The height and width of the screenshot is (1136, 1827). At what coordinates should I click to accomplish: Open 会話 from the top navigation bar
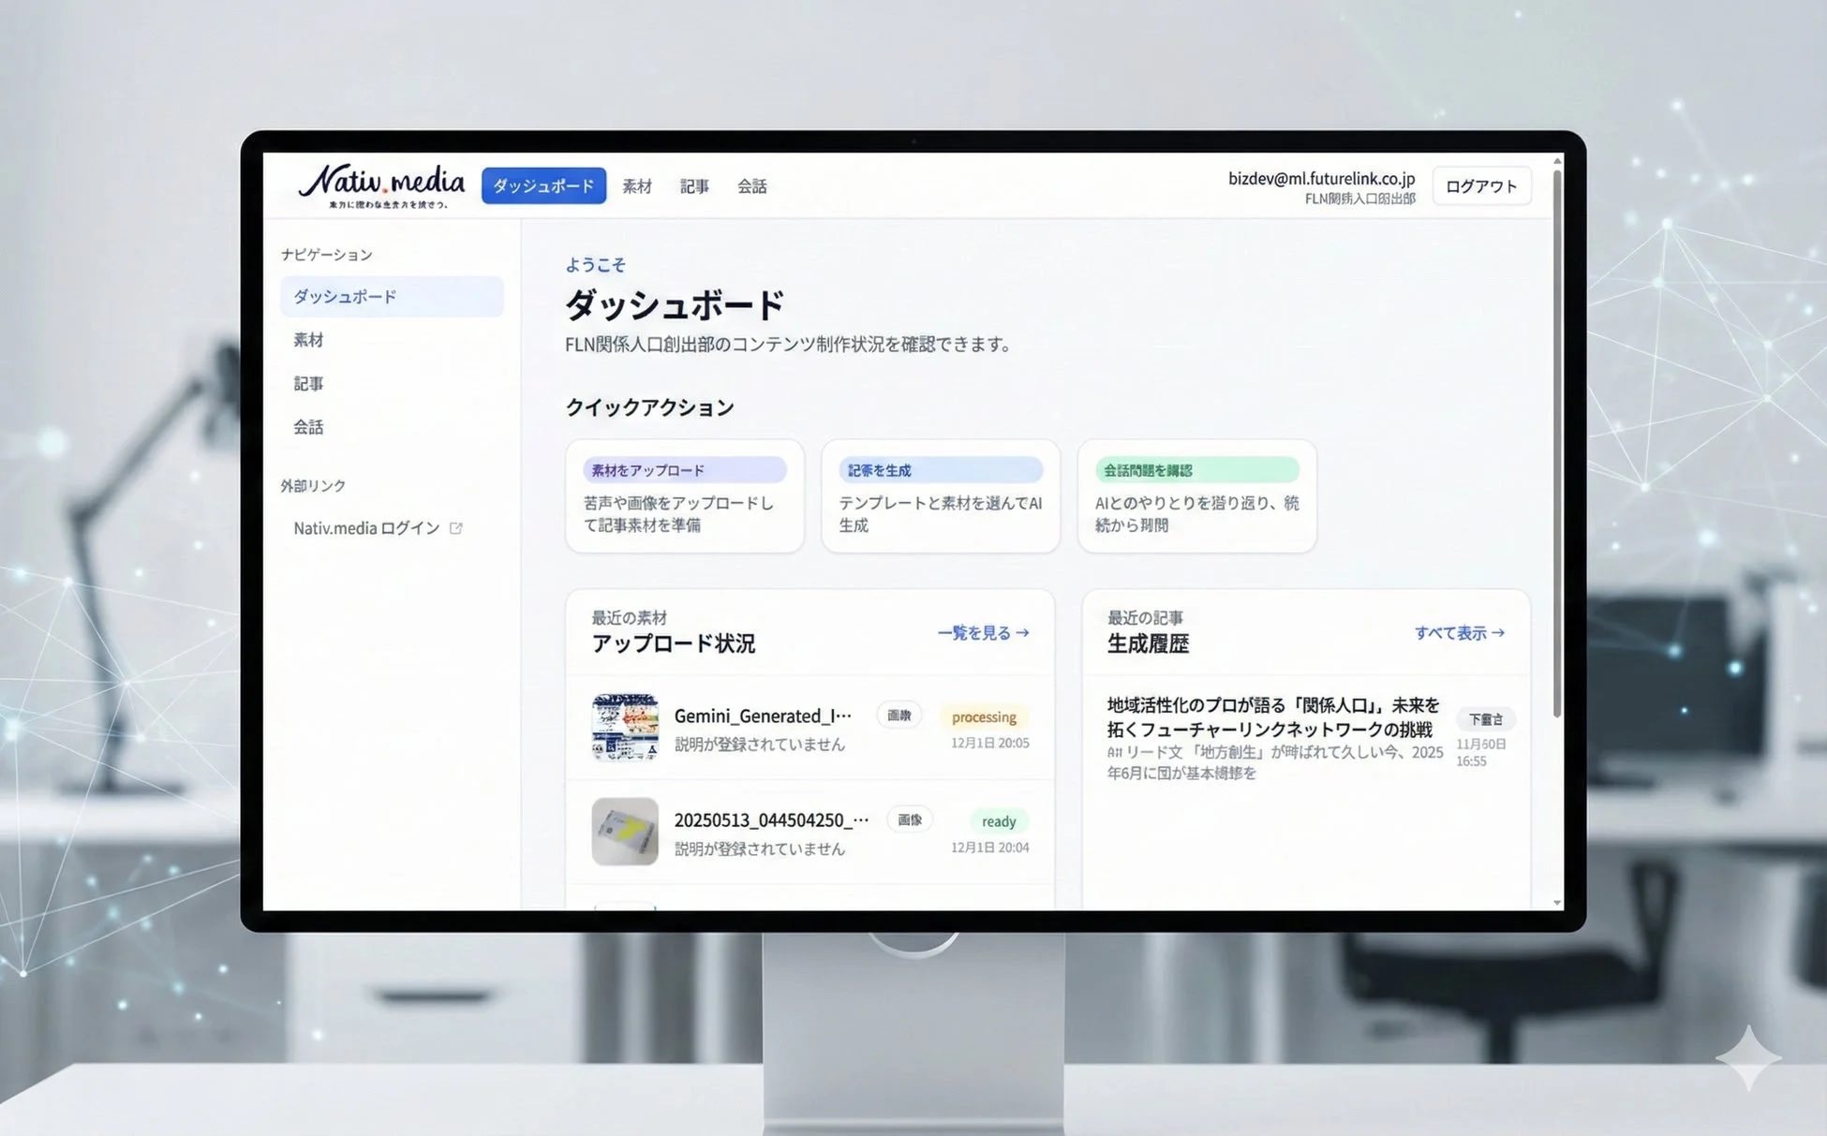(752, 185)
